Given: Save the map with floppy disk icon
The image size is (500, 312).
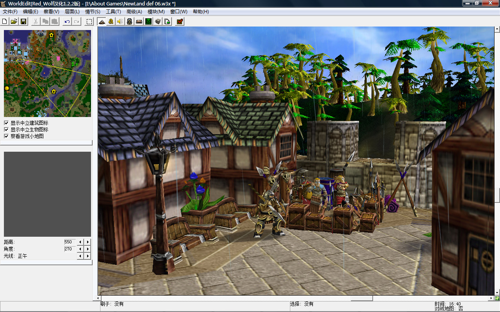Looking at the screenshot, I should pos(23,21).
